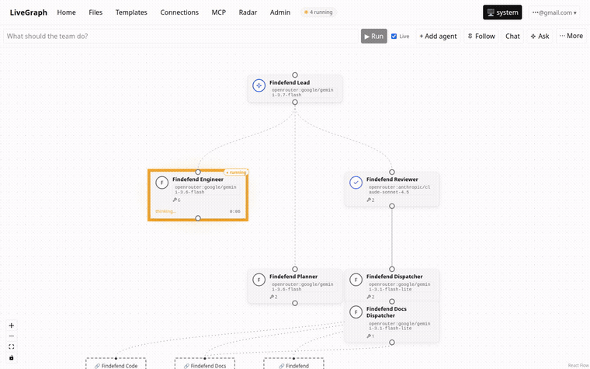Click the system button
Screen dimensions: 590x369
pos(502,12)
